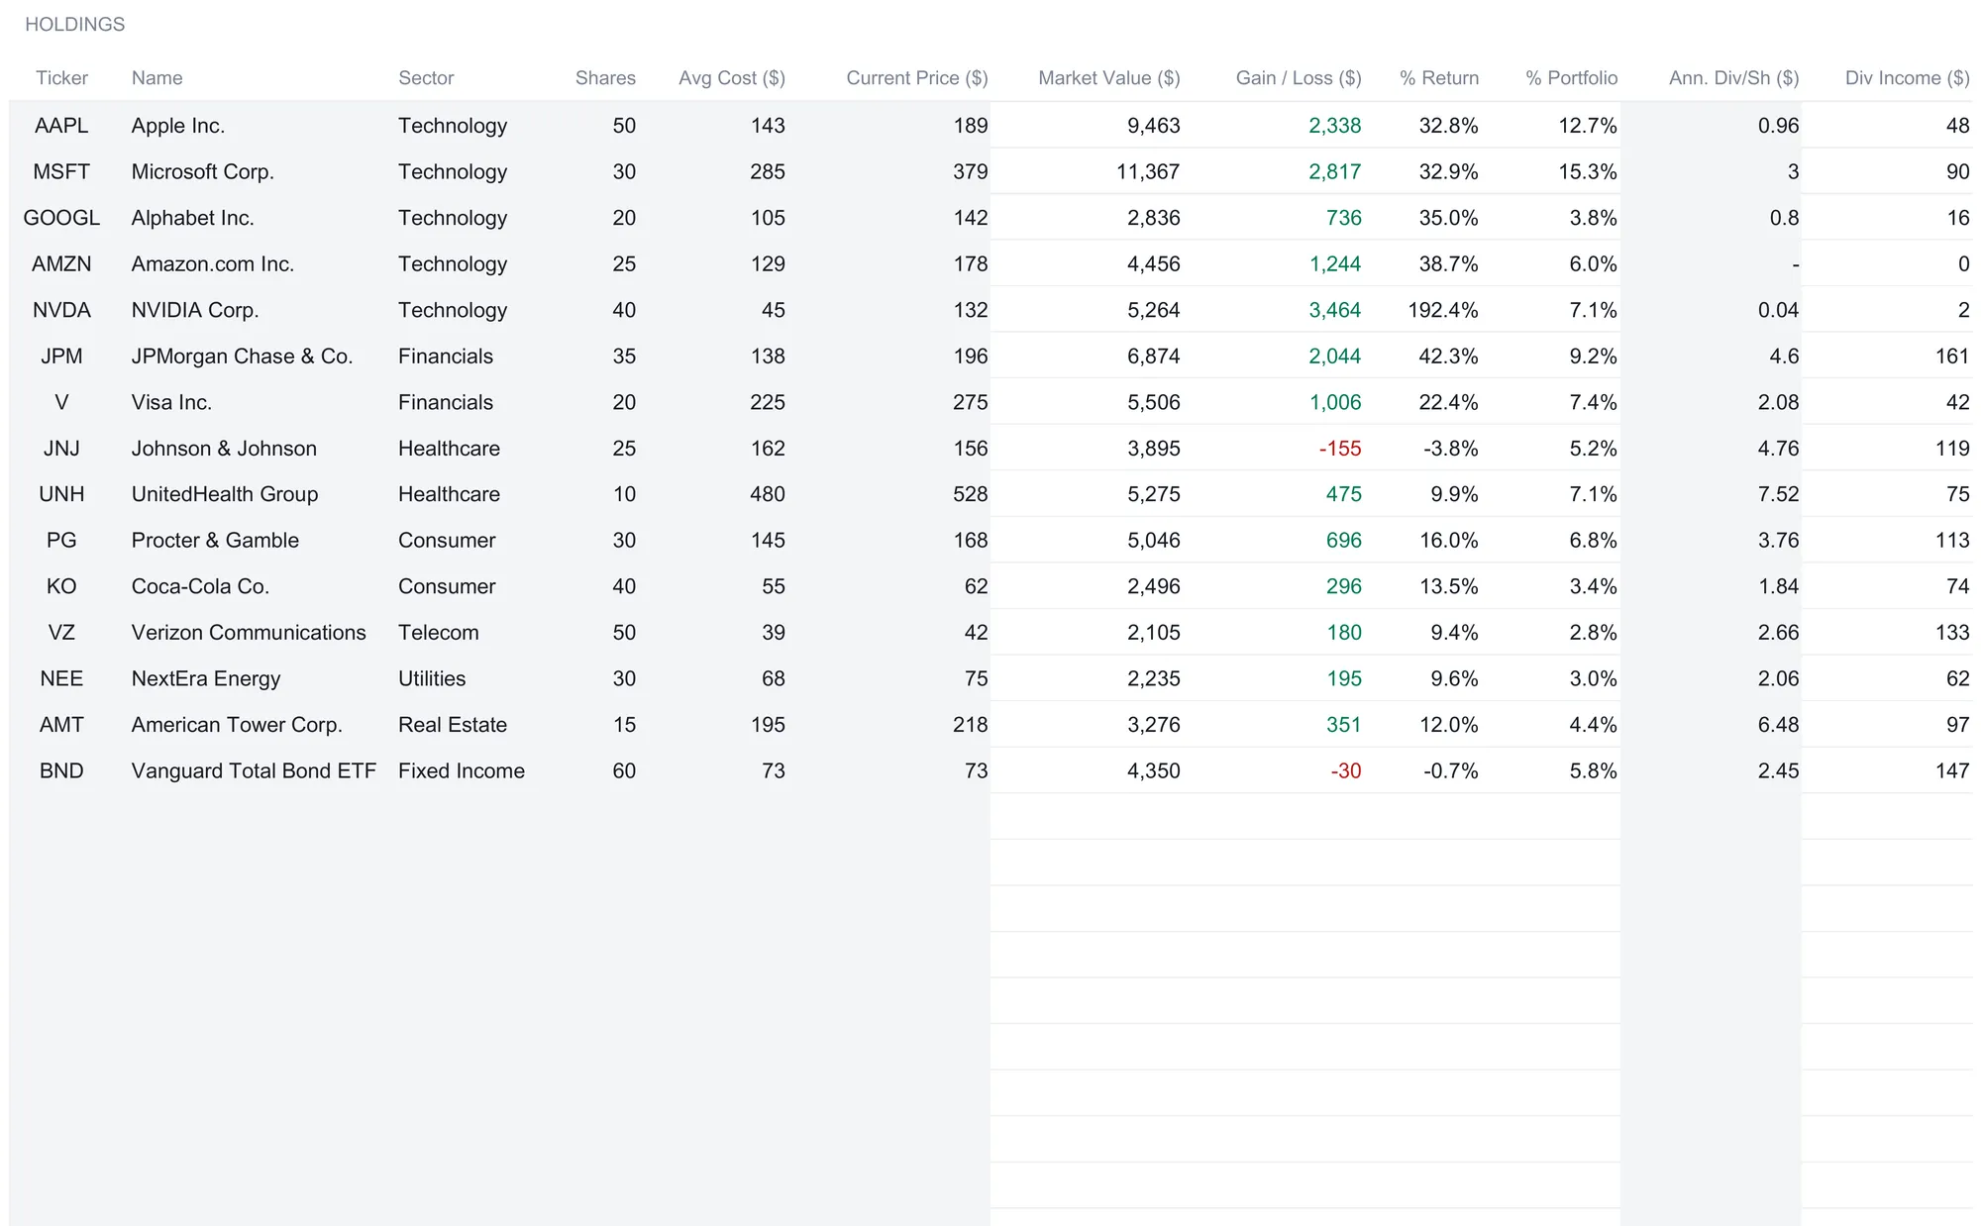Click AAPL's 12.7% portfolio cell
The image size is (1981, 1226).
click(x=1587, y=126)
